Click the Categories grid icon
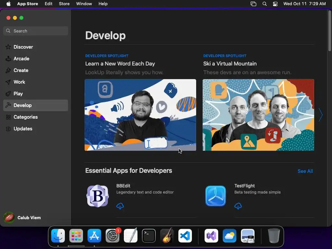The image size is (332, 249). [x=8, y=117]
